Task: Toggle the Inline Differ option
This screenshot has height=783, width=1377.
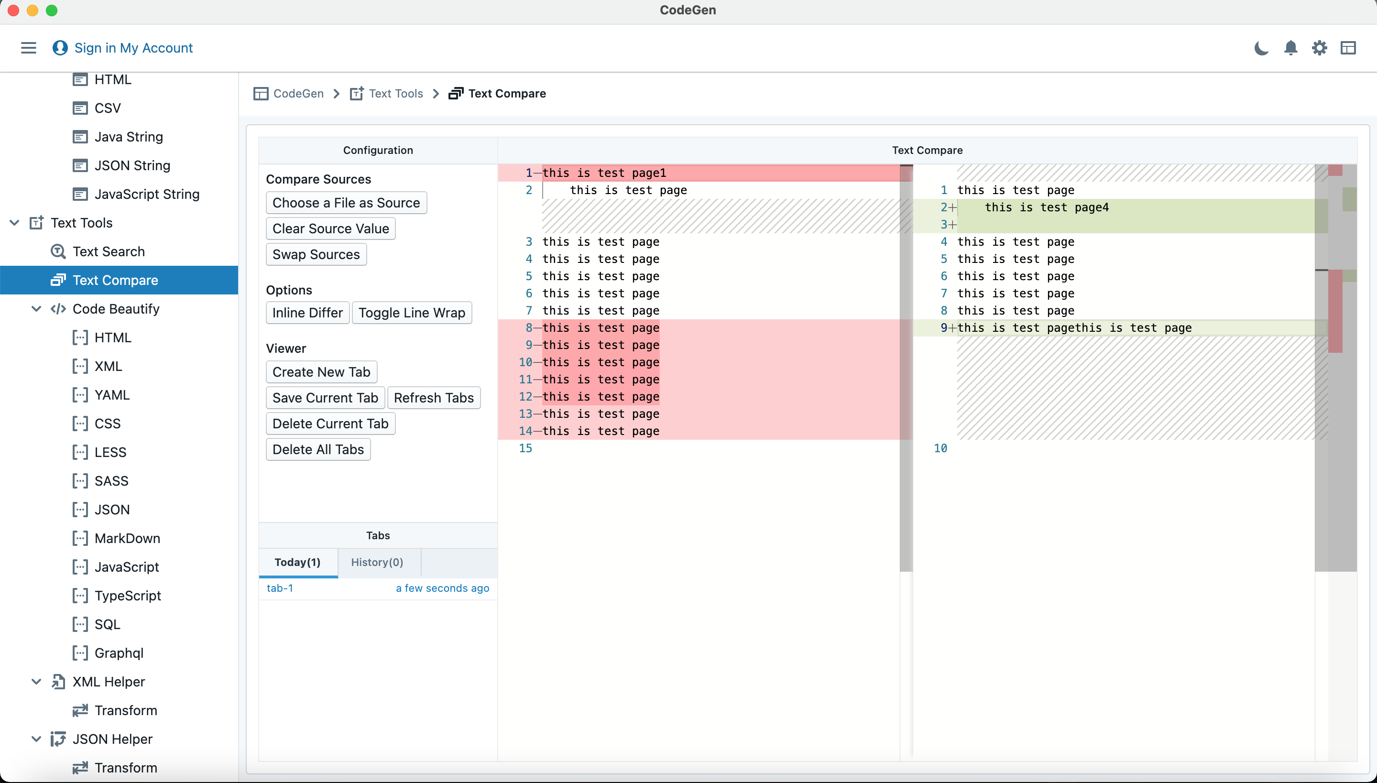Action: pos(306,312)
